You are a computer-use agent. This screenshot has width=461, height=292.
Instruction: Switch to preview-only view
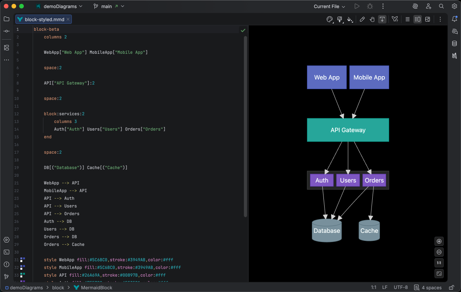coord(428,19)
